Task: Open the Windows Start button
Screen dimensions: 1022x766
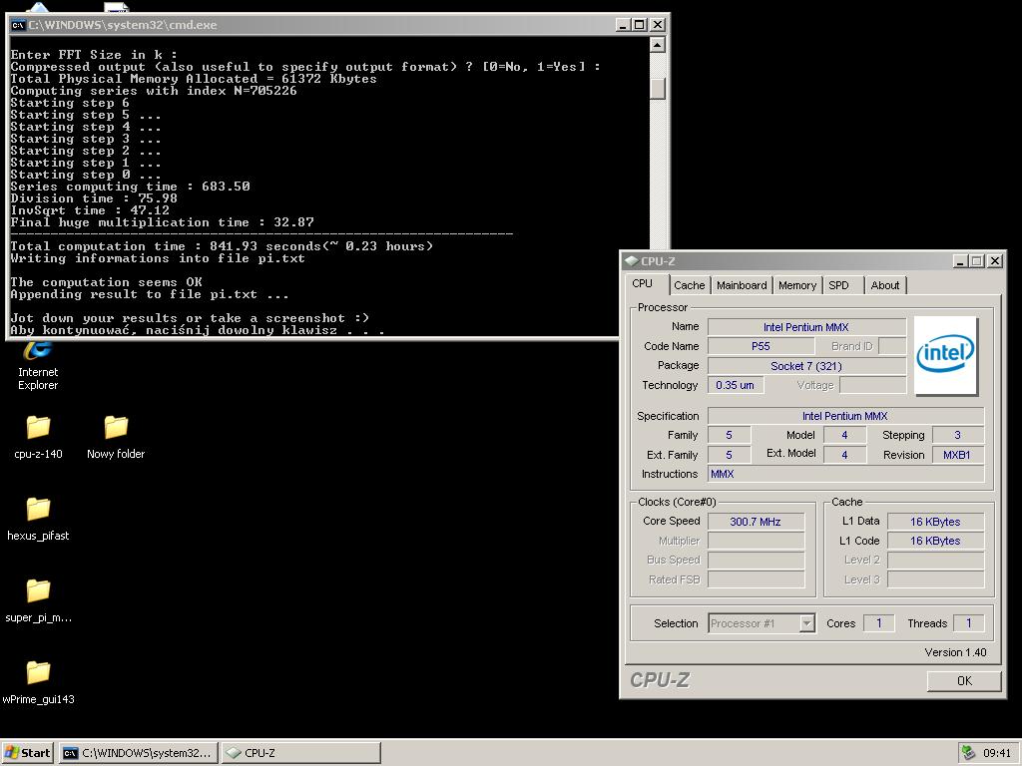Action: coord(27,753)
